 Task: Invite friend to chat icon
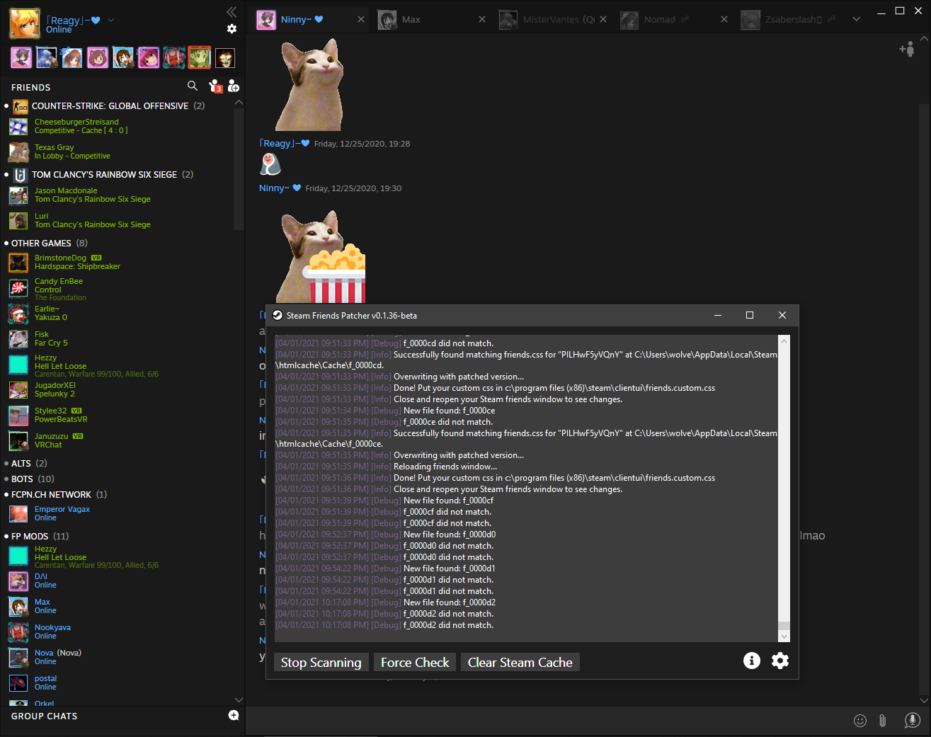pos(907,49)
